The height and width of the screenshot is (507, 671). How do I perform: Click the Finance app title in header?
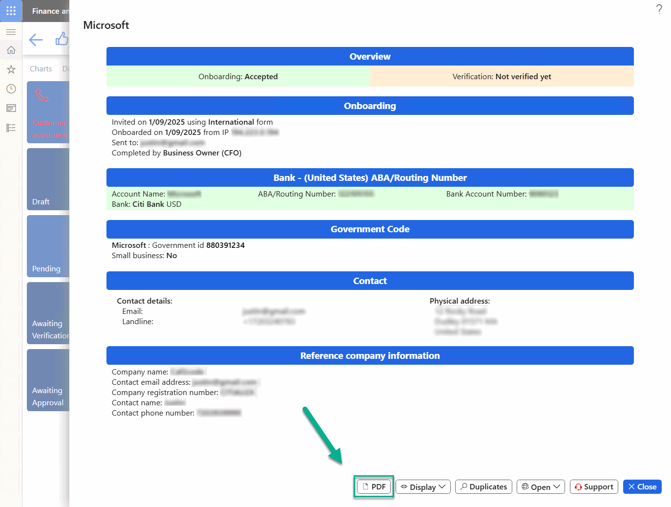click(x=50, y=11)
